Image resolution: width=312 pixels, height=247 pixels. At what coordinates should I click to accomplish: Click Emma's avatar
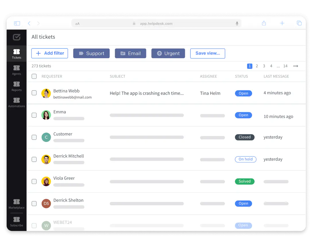[x=46, y=115]
